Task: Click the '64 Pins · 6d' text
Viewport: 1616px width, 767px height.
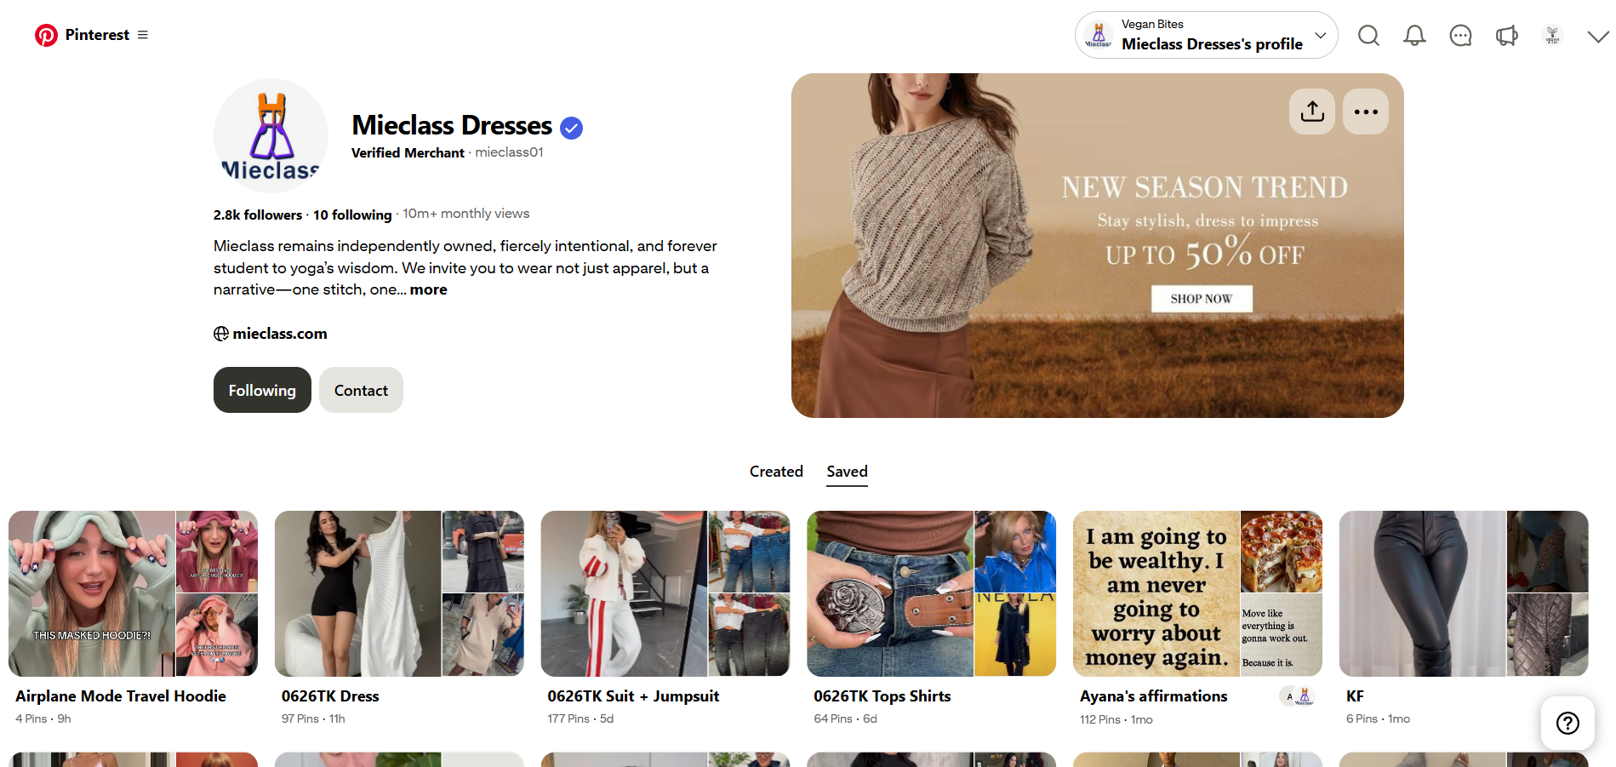Action: (x=845, y=719)
